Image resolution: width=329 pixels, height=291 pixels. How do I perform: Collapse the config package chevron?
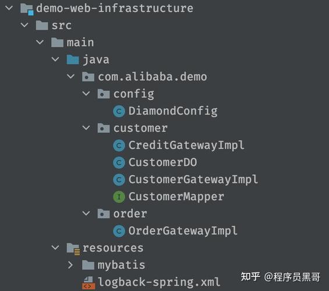86,94
